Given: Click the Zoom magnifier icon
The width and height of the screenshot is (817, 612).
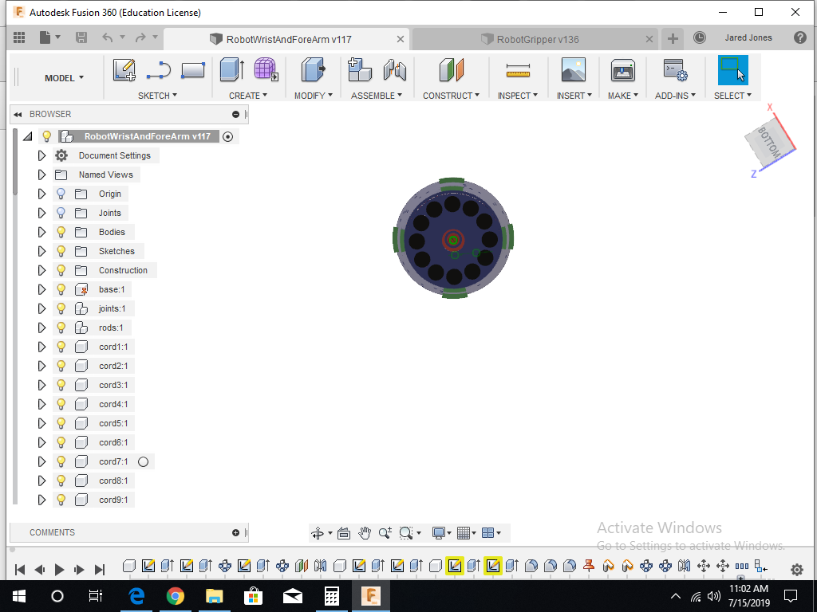Looking at the screenshot, I should click(385, 533).
